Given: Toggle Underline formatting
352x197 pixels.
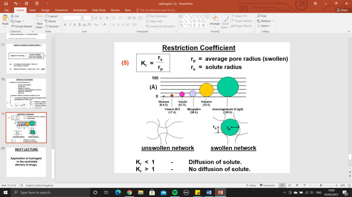Looking at the screenshot, I should click(75, 25).
